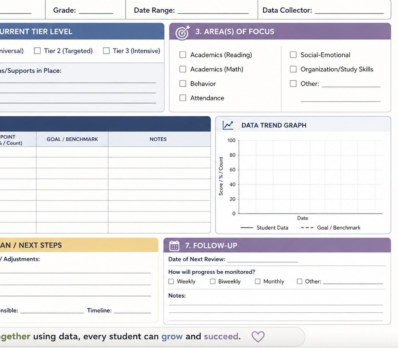This screenshot has height=348, width=398.
Task: Select Biweekly progress monitoring checkbox
Action: 213,281
